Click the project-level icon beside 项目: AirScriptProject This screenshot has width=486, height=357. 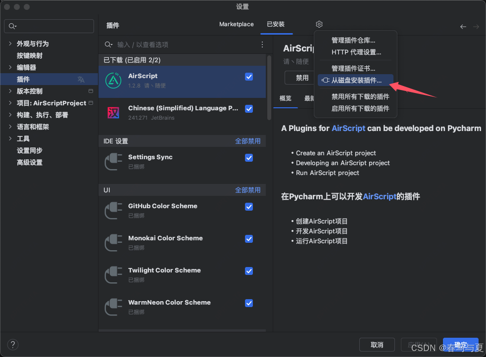click(x=91, y=103)
